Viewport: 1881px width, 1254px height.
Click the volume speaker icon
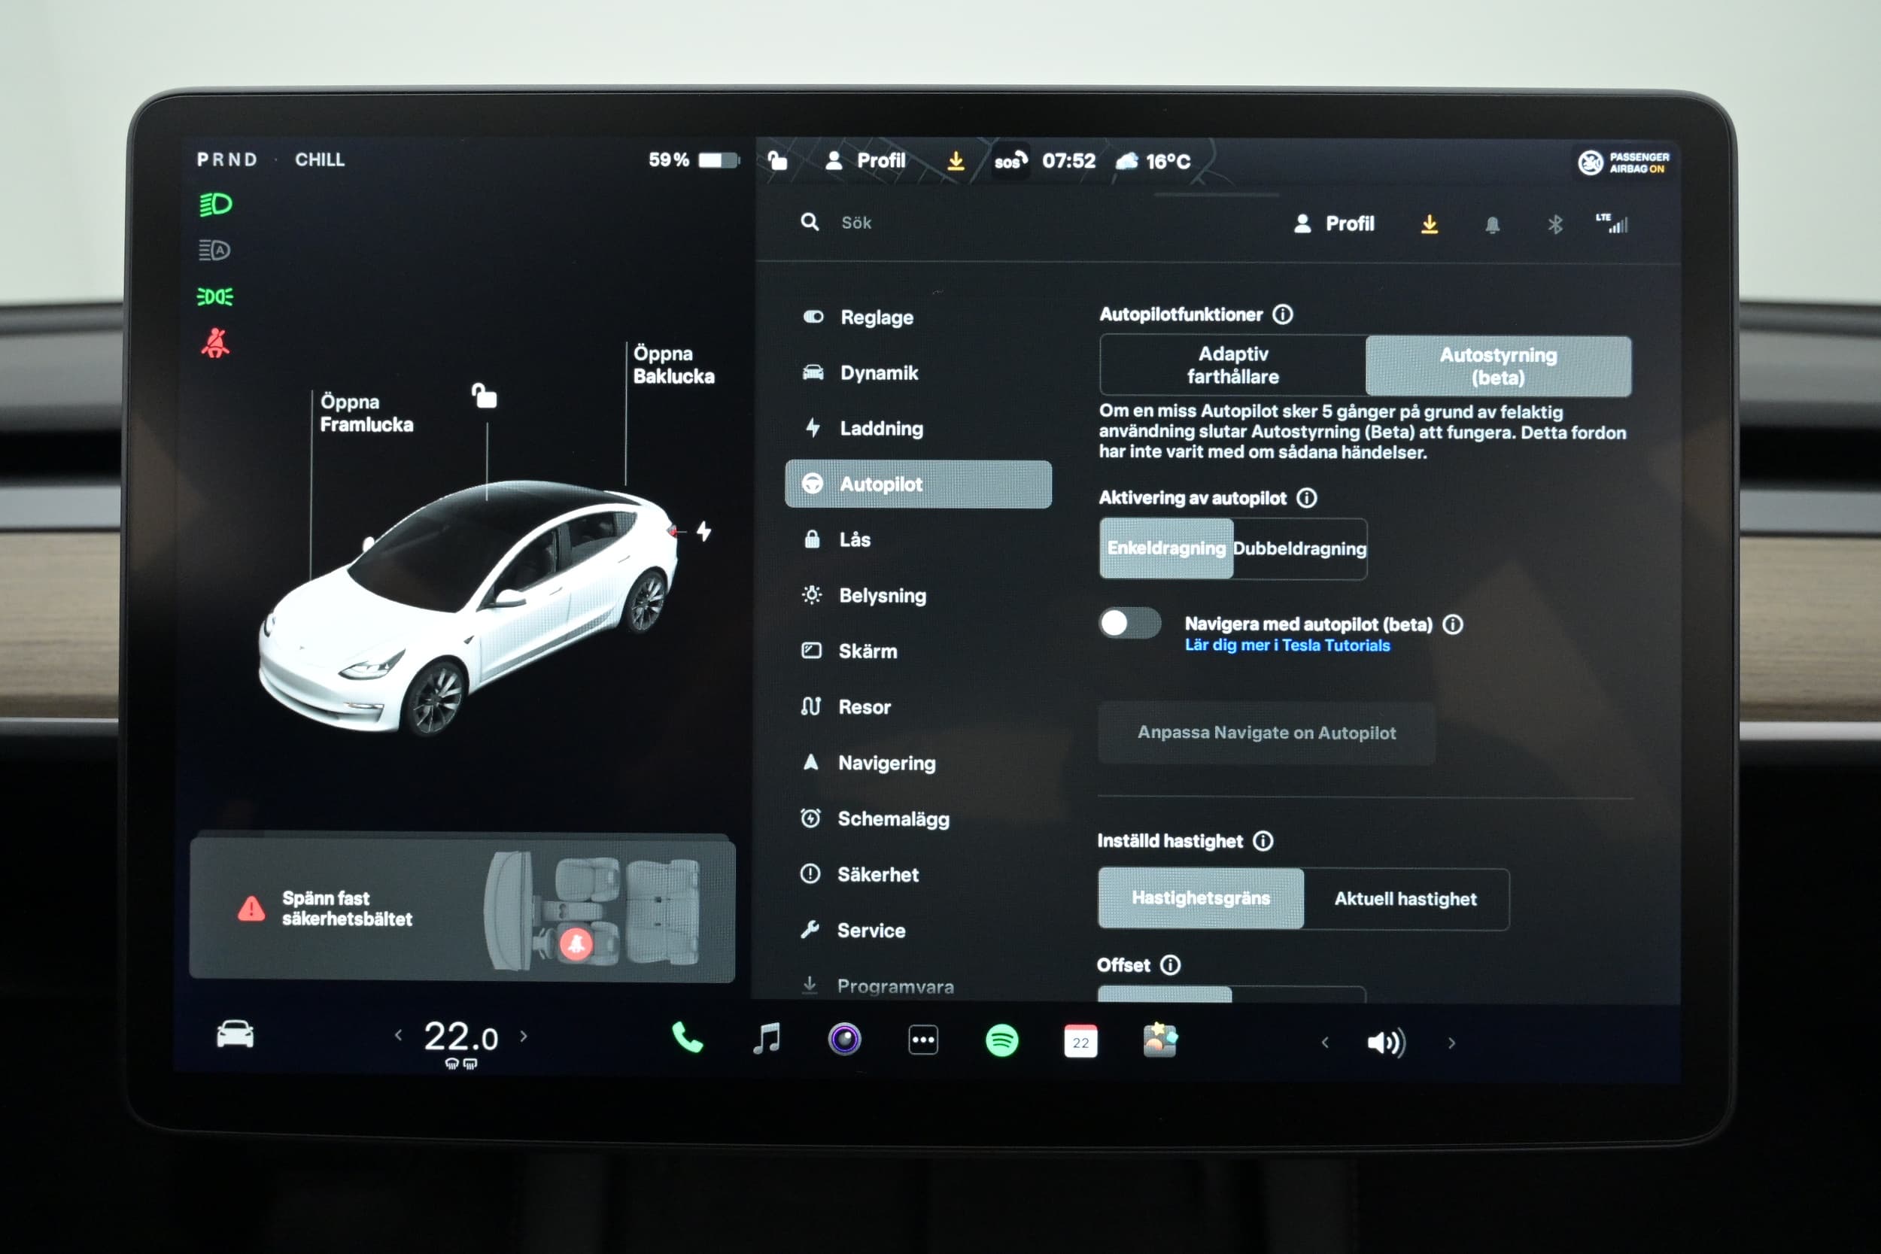pos(1385,1042)
